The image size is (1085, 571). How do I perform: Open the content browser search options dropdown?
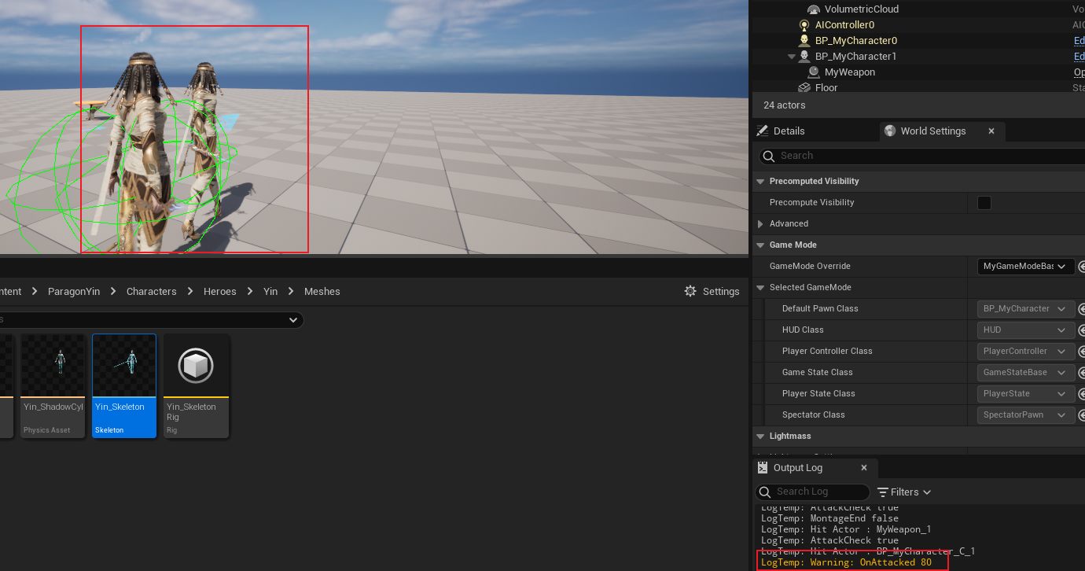[293, 320]
